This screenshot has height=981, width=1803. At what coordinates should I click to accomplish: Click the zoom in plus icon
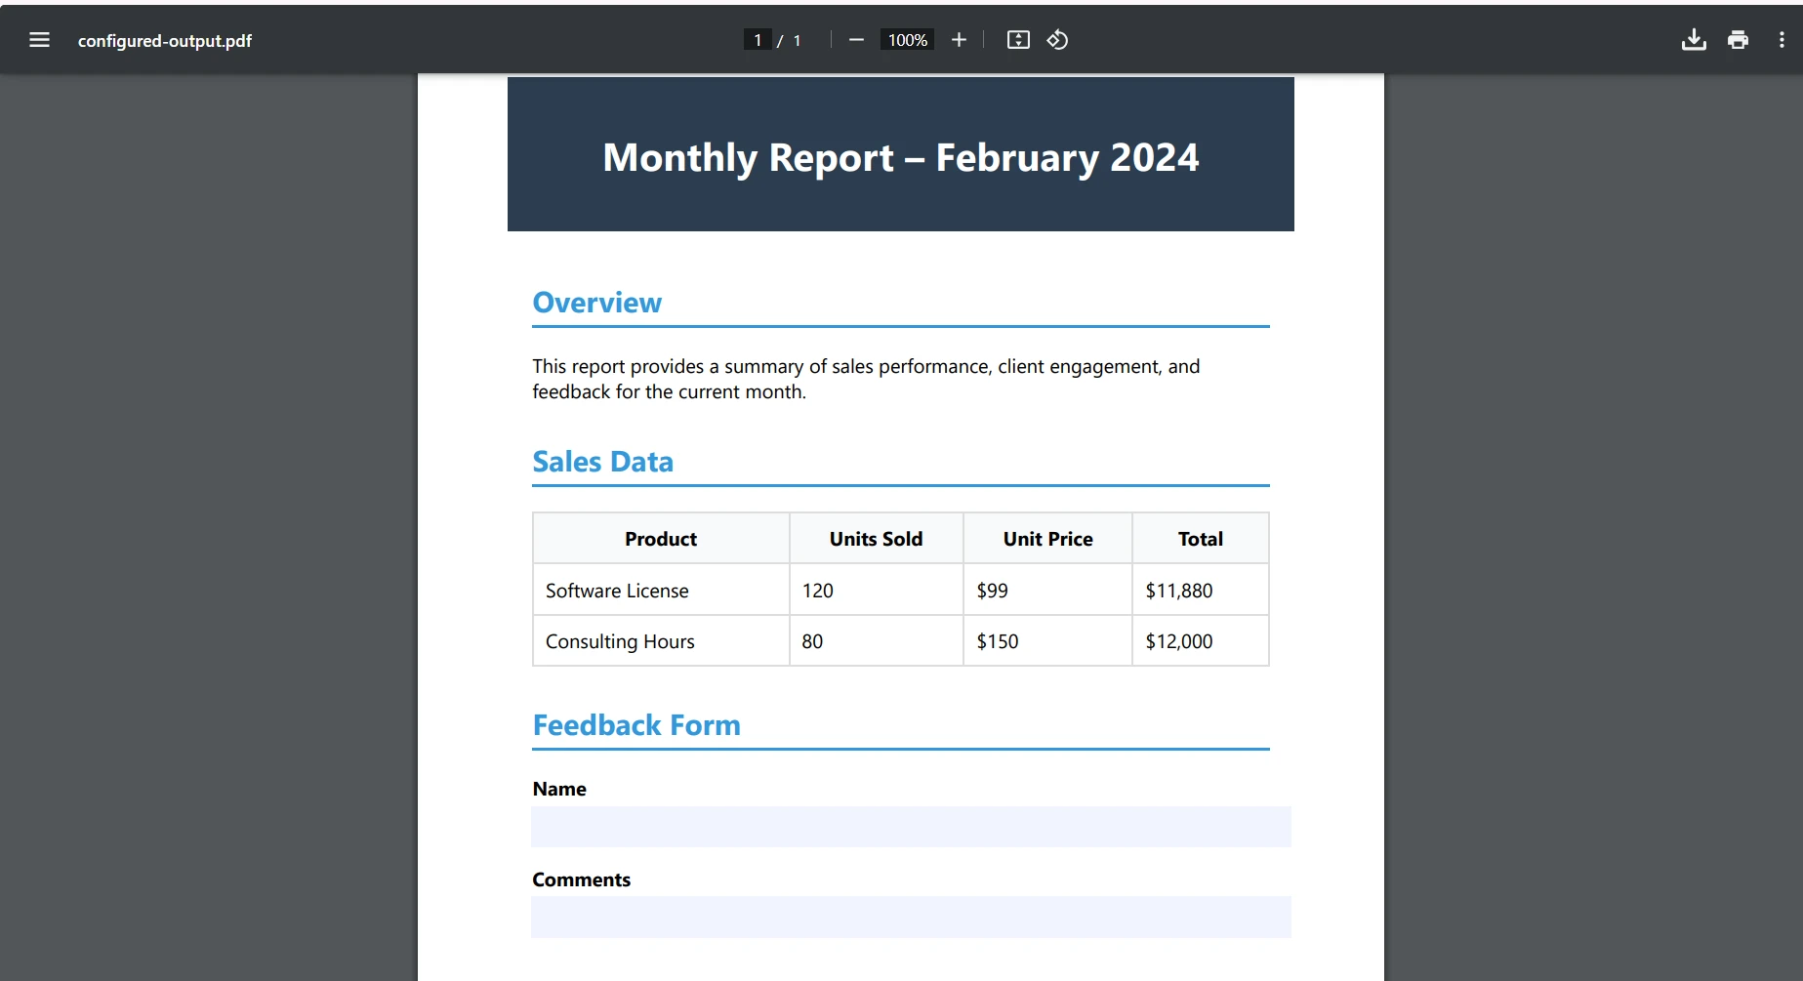coord(959,40)
